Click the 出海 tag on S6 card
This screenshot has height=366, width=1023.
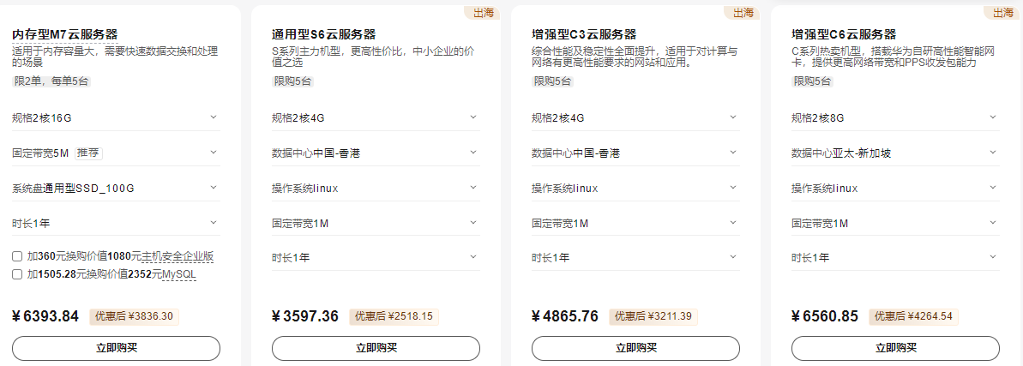click(x=483, y=13)
